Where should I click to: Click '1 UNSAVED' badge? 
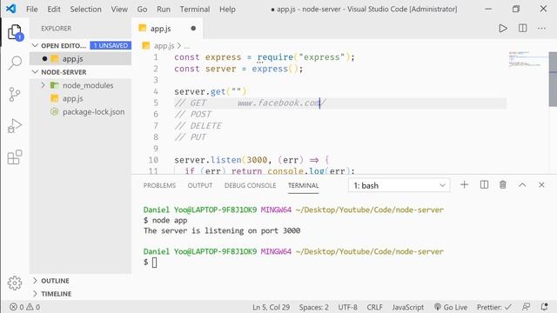pyautogui.click(x=111, y=45)
